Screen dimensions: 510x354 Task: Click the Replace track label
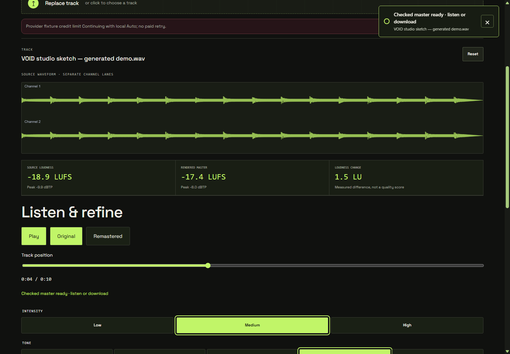pos(62,3)
